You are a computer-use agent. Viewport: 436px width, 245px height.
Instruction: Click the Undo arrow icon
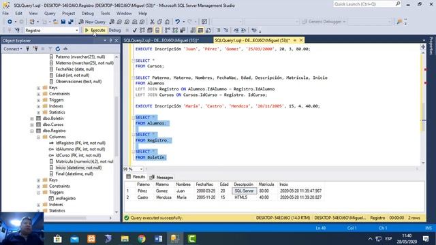(x=177, y=22)
